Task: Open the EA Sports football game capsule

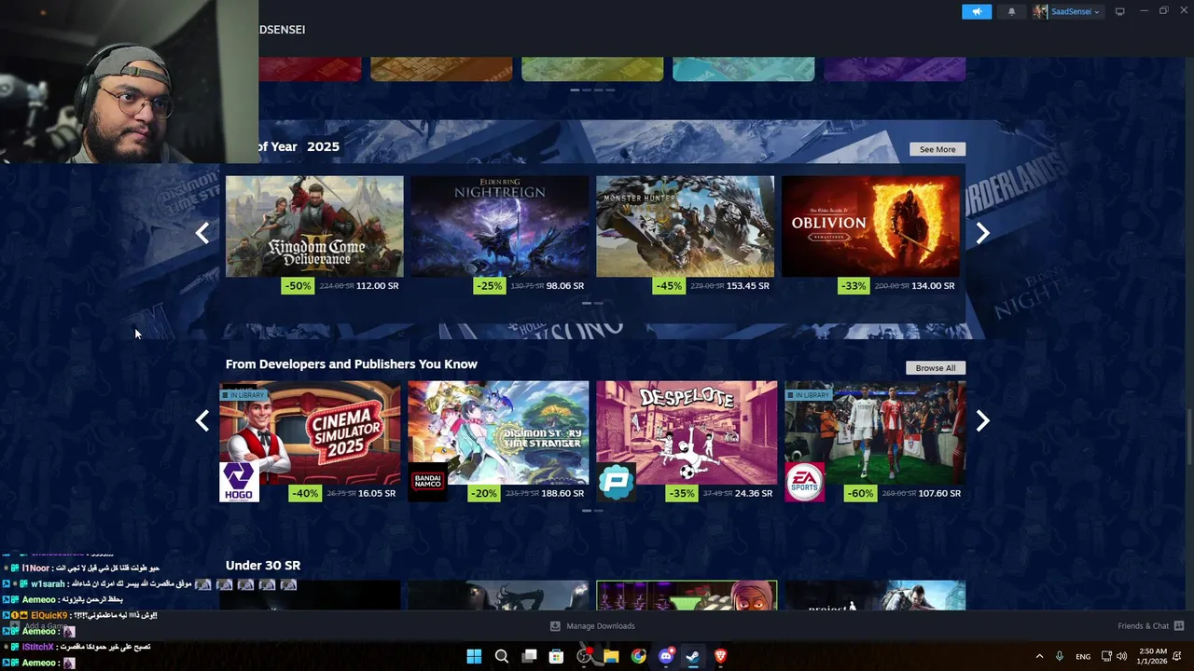Action: 875,432
